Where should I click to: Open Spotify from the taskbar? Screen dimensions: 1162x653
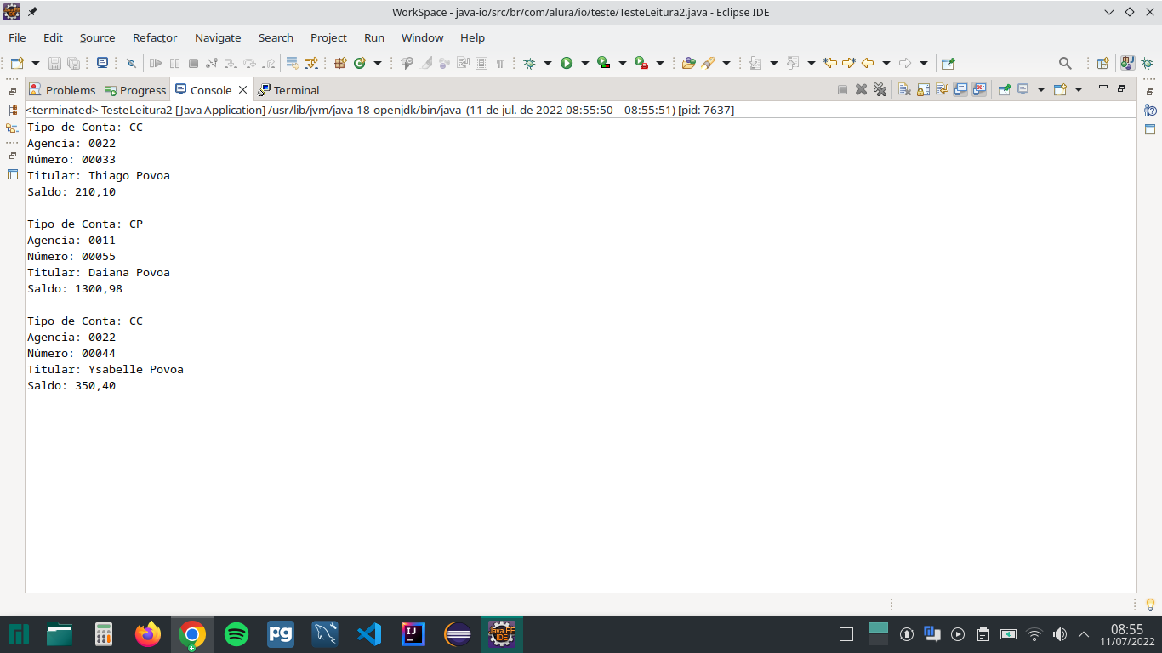236,634
